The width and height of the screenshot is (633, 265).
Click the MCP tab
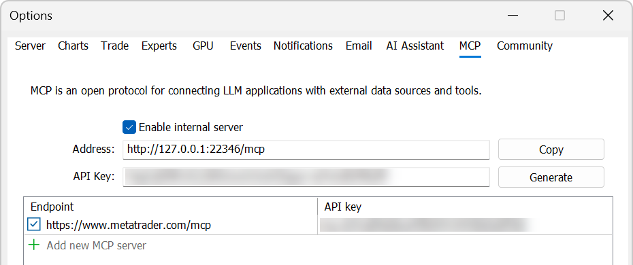coord(470,46)
